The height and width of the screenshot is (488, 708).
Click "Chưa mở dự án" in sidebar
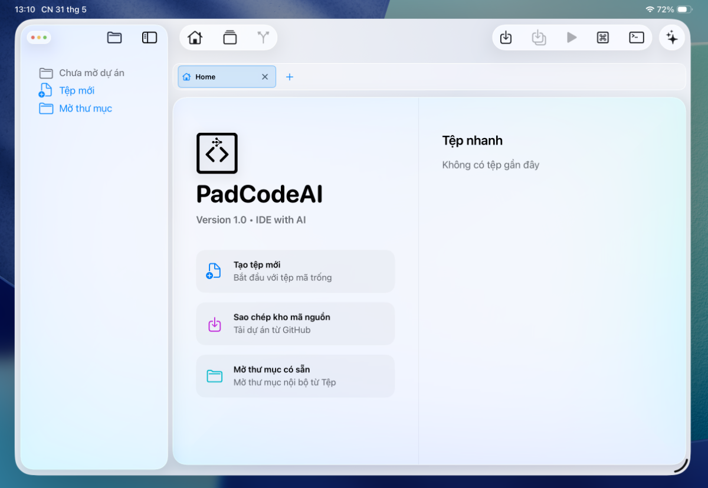(x=91, y=73)
